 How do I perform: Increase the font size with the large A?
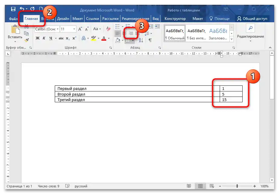click(x=80, y=29)
